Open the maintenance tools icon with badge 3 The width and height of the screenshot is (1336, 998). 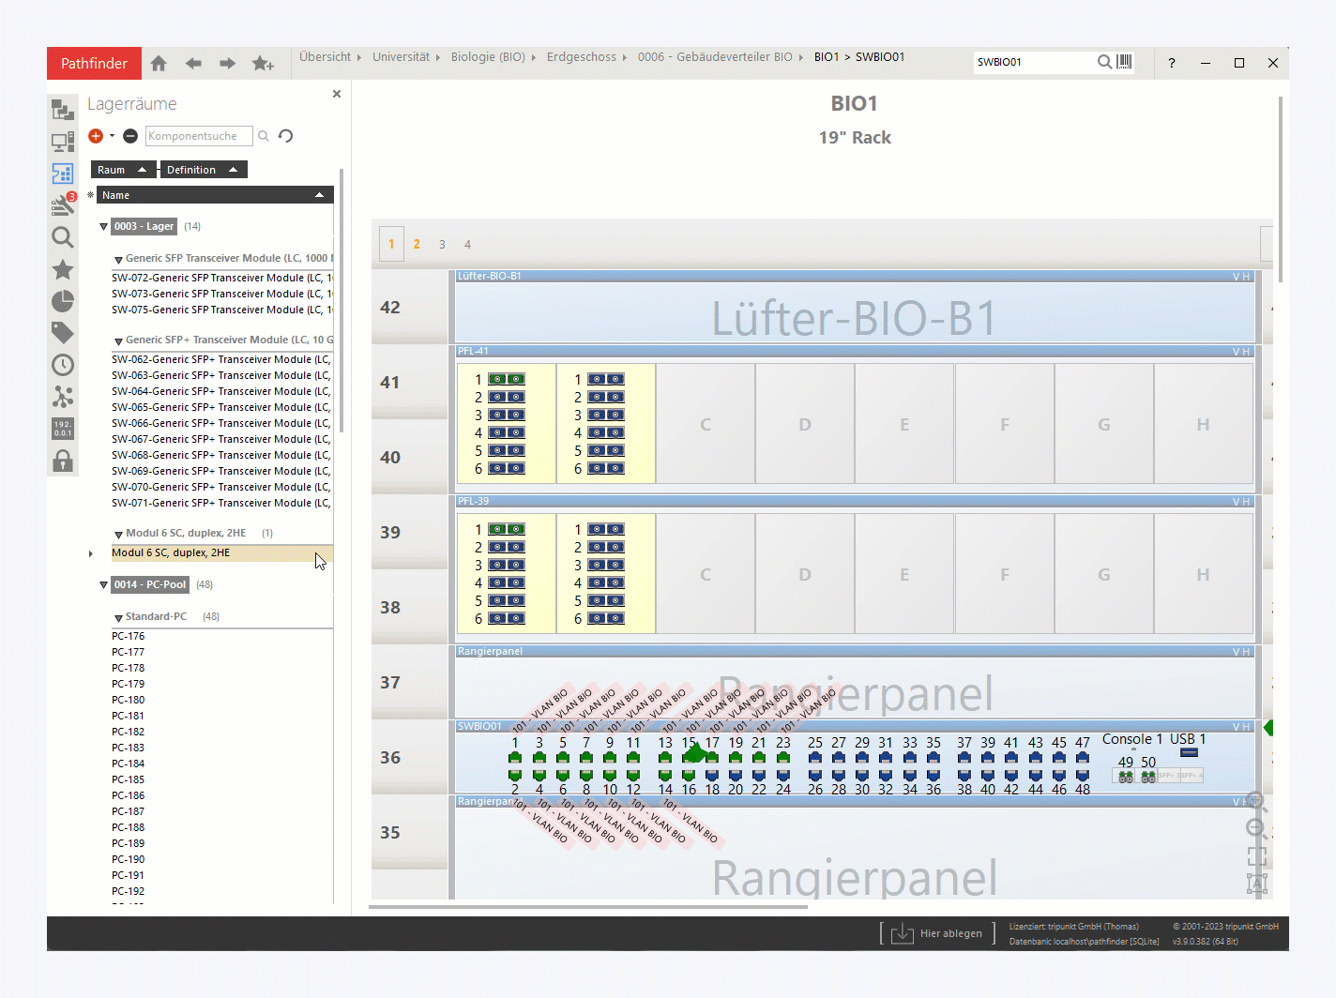pyautogui.click(x=63, y=205)
